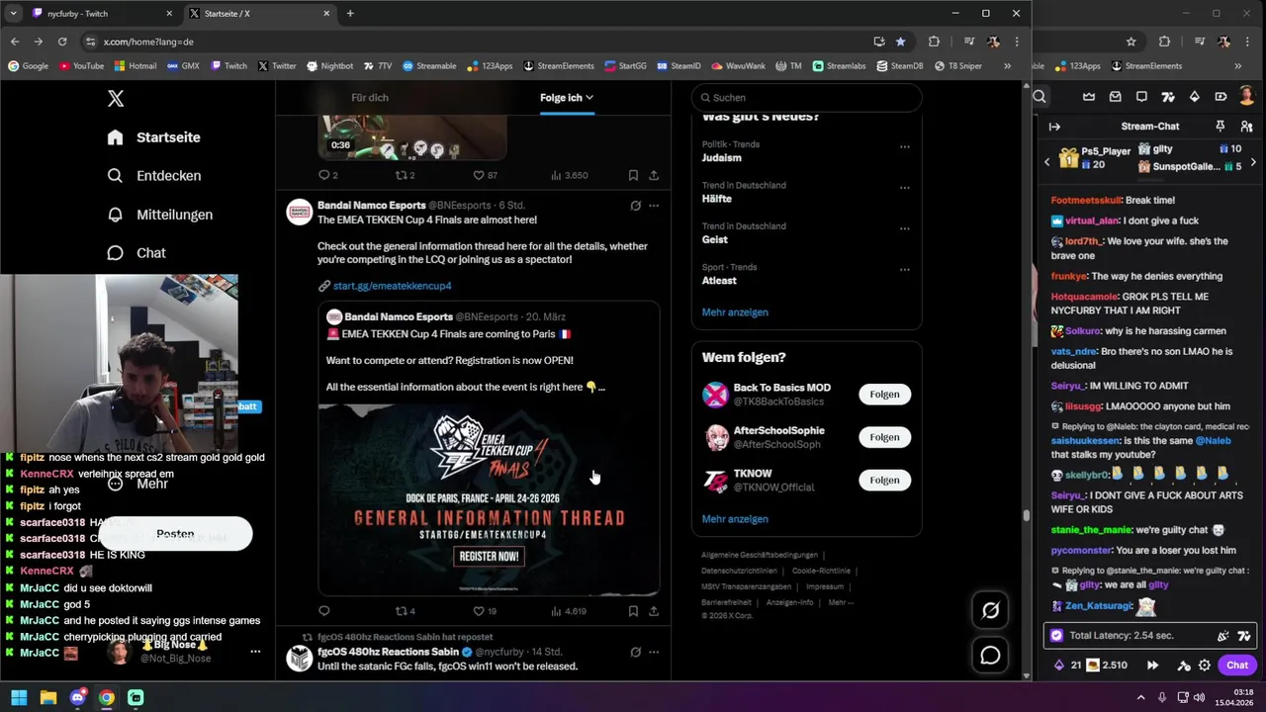Open the Twitch bookmark in bookmarks bar
Viewport: 1266px width, 712px height.
point(229,66)
